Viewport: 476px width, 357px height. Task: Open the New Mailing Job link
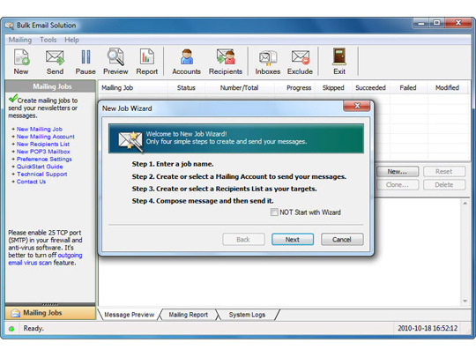coord(40,129)
